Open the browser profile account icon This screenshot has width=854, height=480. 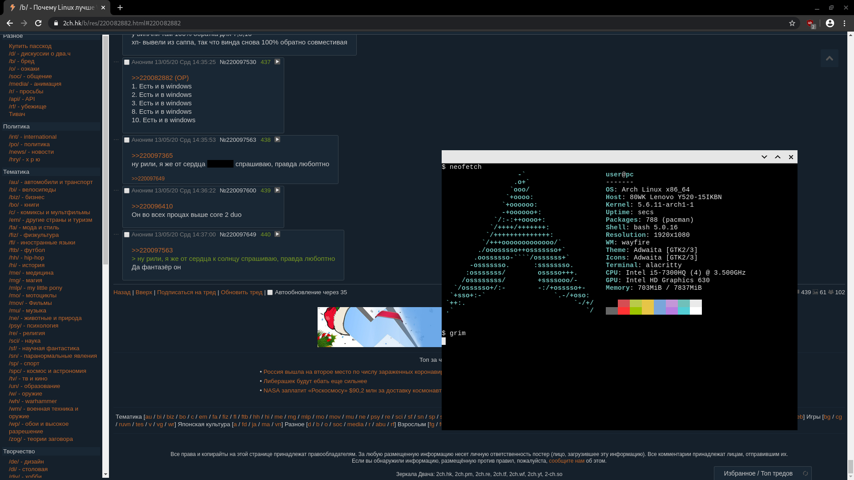(x=830, y=23)
